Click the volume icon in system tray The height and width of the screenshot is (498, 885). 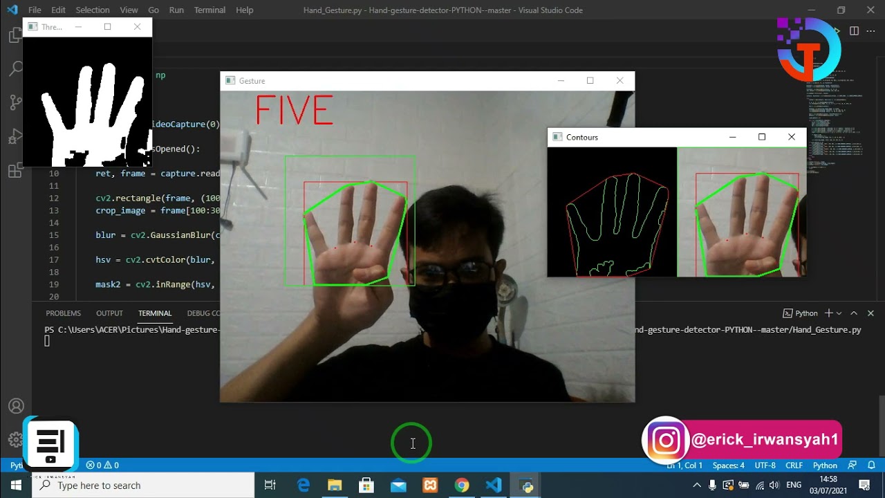(774, 486)
